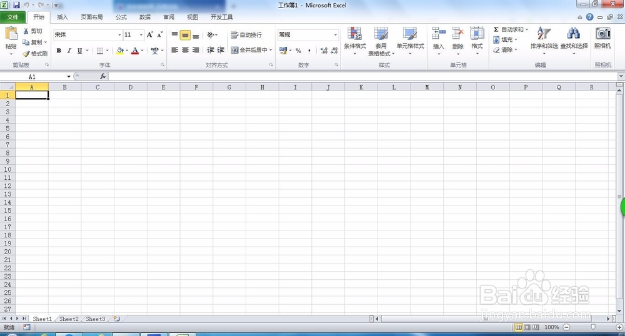
Task: Toggle middle vertical alignment
Action: (185, 35)
